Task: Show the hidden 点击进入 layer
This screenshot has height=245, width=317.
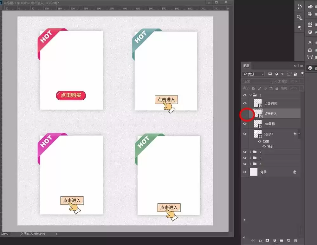Action: point(245,114)
